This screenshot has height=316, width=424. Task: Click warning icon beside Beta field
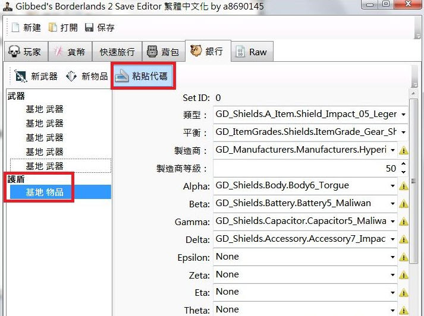[x=403, y=204]
